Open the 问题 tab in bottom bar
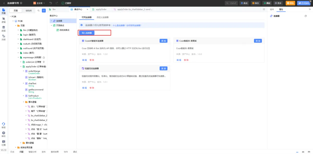The image size is (313, 154). pos(21,152)
